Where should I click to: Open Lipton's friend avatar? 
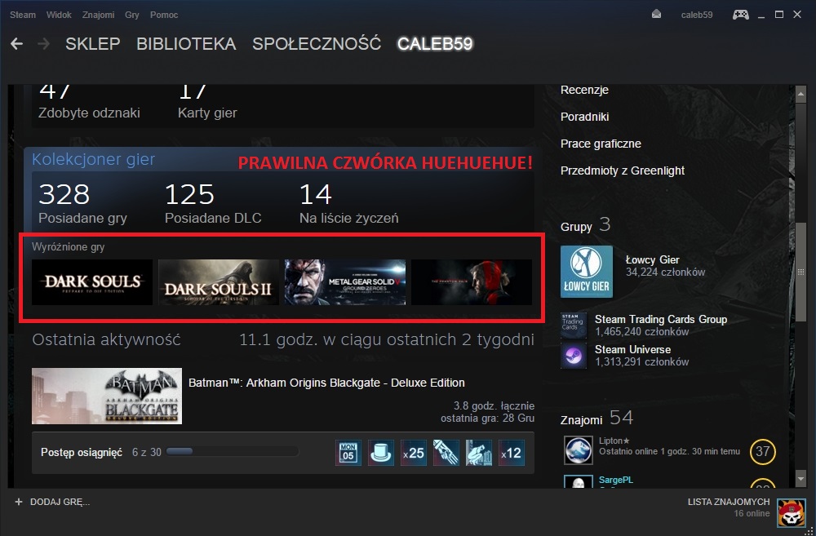tap(579, 450)
